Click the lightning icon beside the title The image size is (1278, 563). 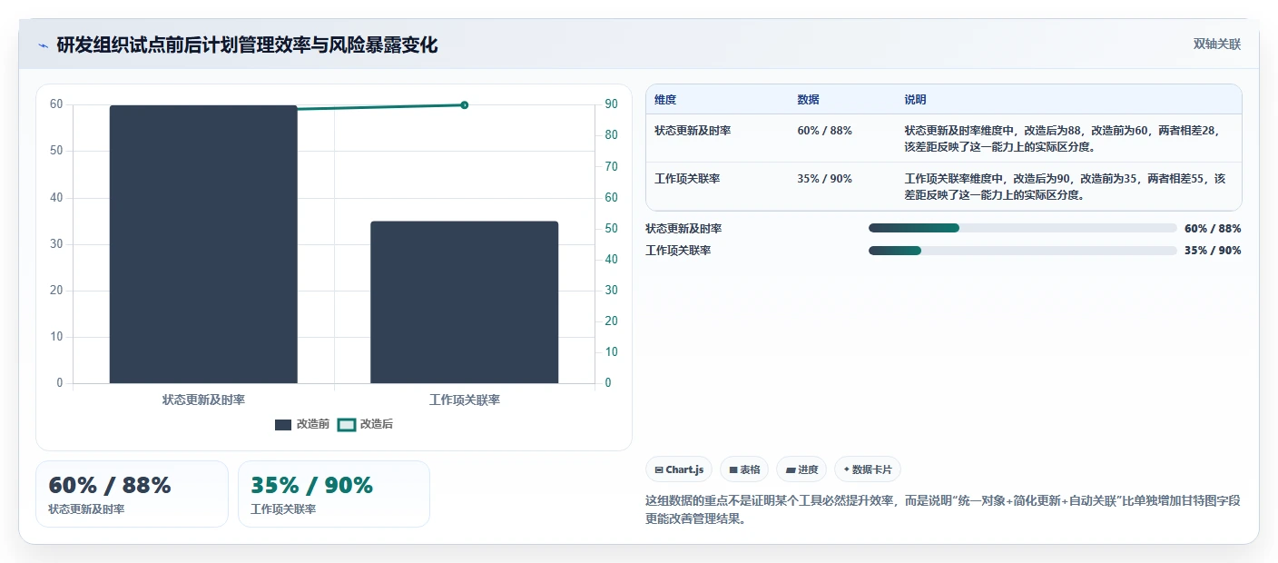pos(43,45)
